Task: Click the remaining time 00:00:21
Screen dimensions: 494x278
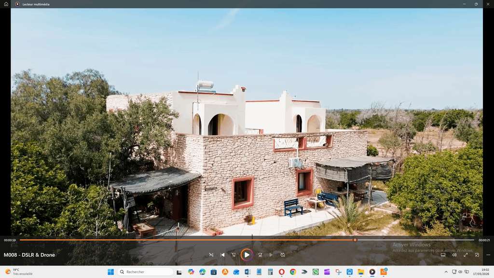Action: point(484,240)
